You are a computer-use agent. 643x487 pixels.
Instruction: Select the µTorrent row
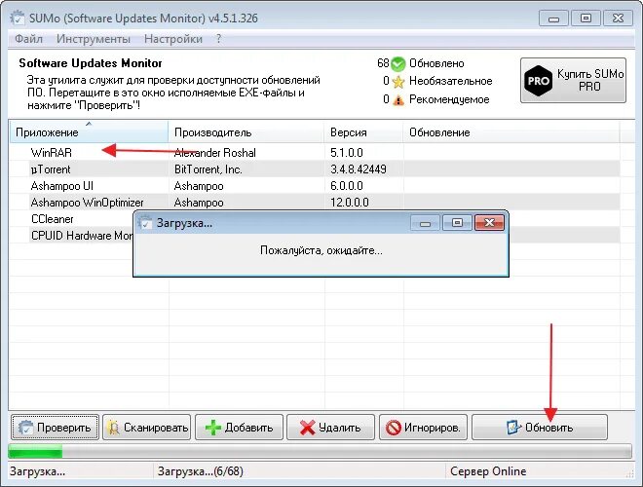(315, 169)
